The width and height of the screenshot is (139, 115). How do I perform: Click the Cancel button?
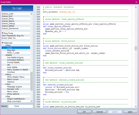coord(99,112)
